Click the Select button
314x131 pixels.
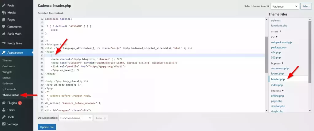[306, 6]
